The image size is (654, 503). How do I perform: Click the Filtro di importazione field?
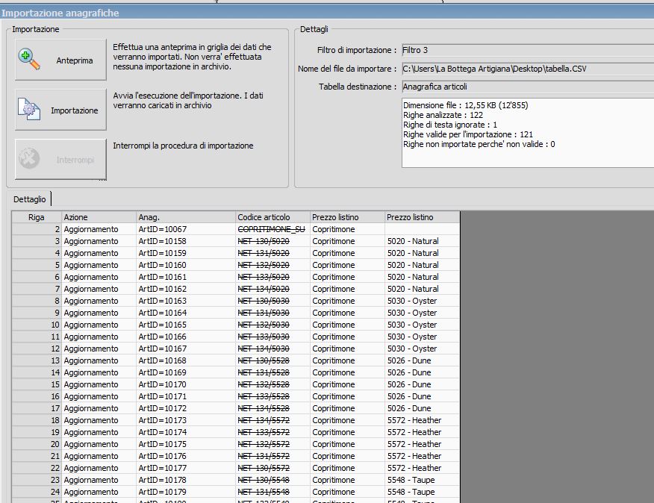(x=528, y=50)
